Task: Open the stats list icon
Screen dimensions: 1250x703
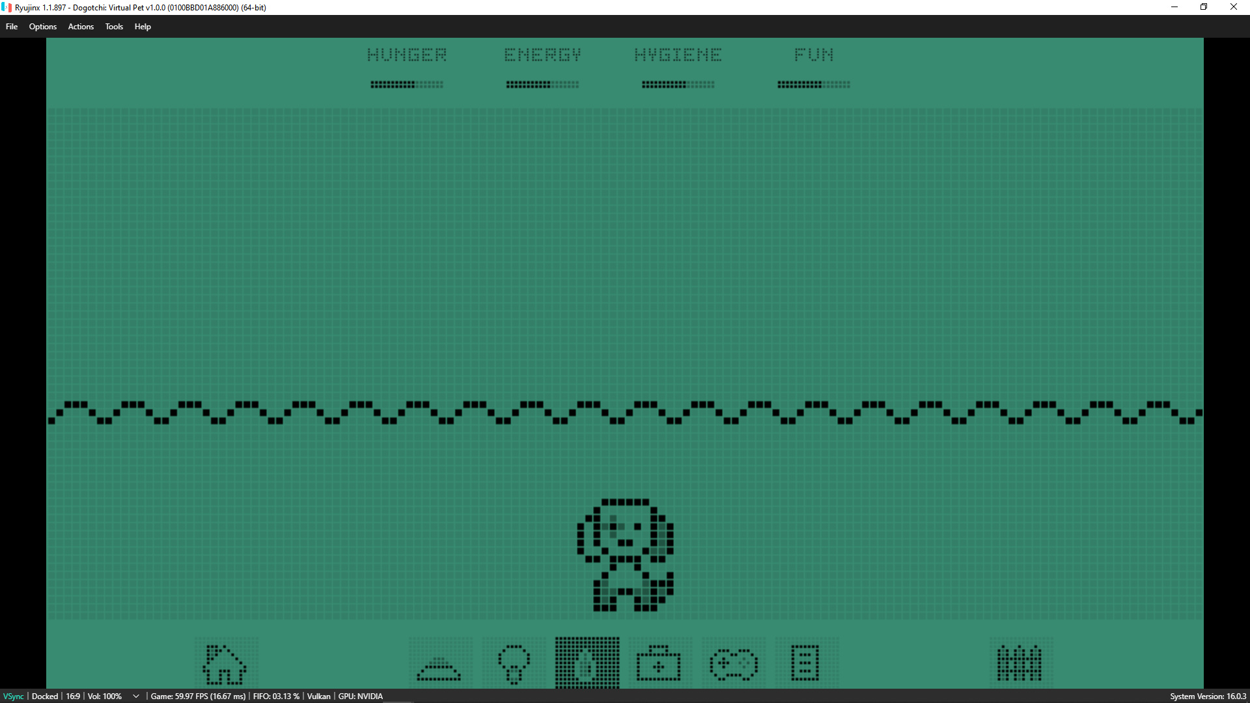Action: 805,664
